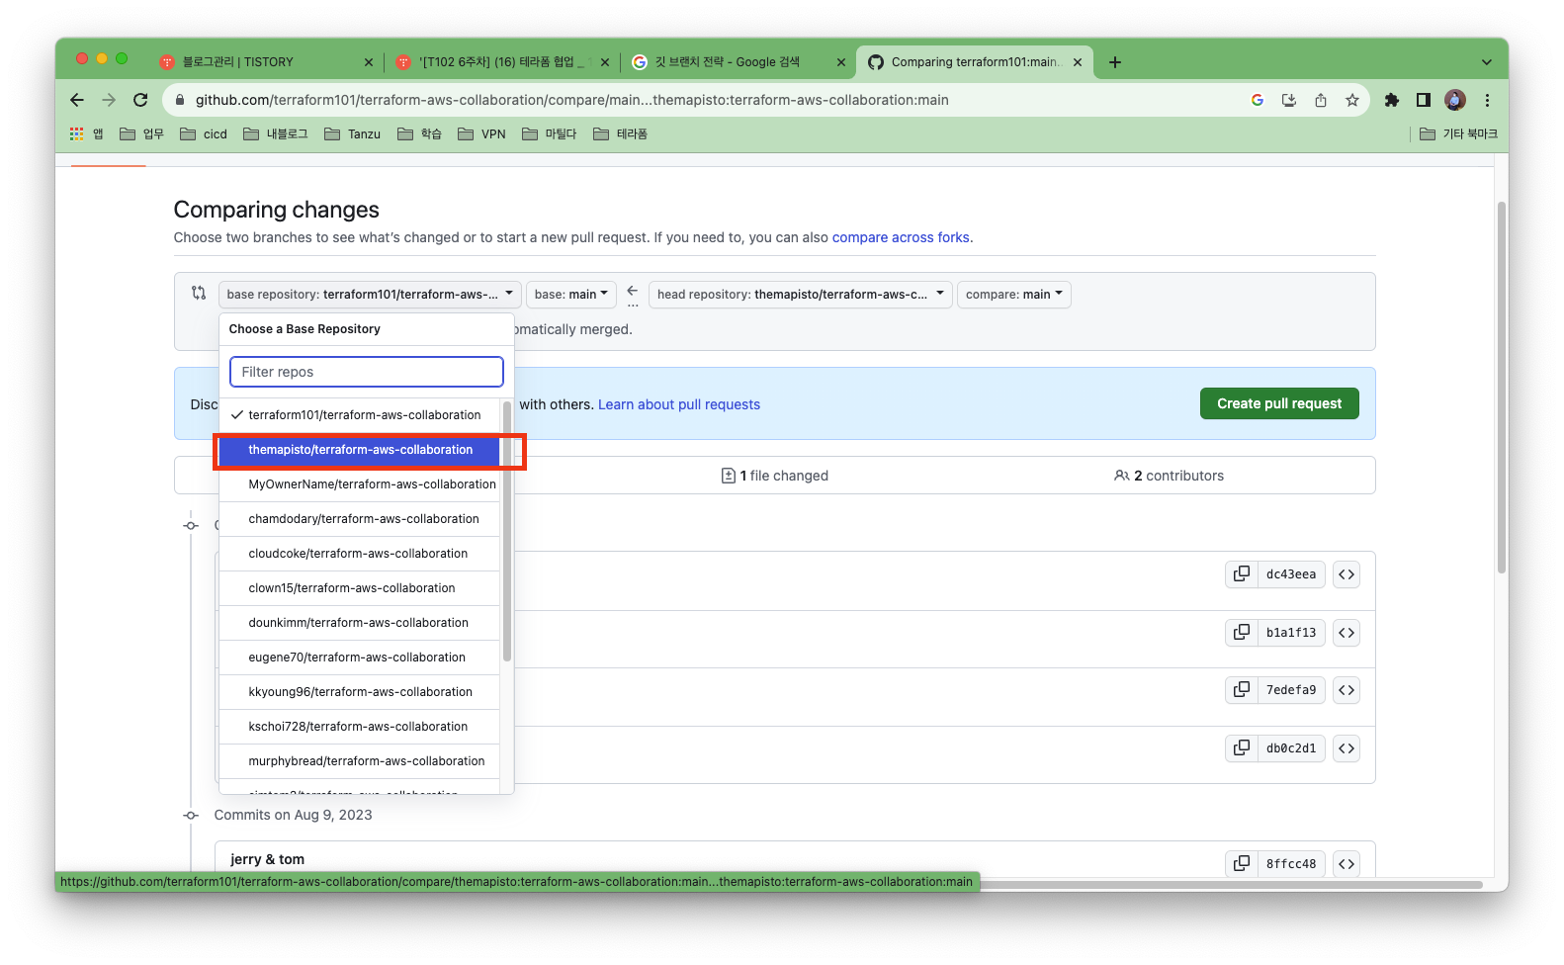Open the side panel icon in the toolbar
Screen dimensions: 1564x965
click(1424, 100)
